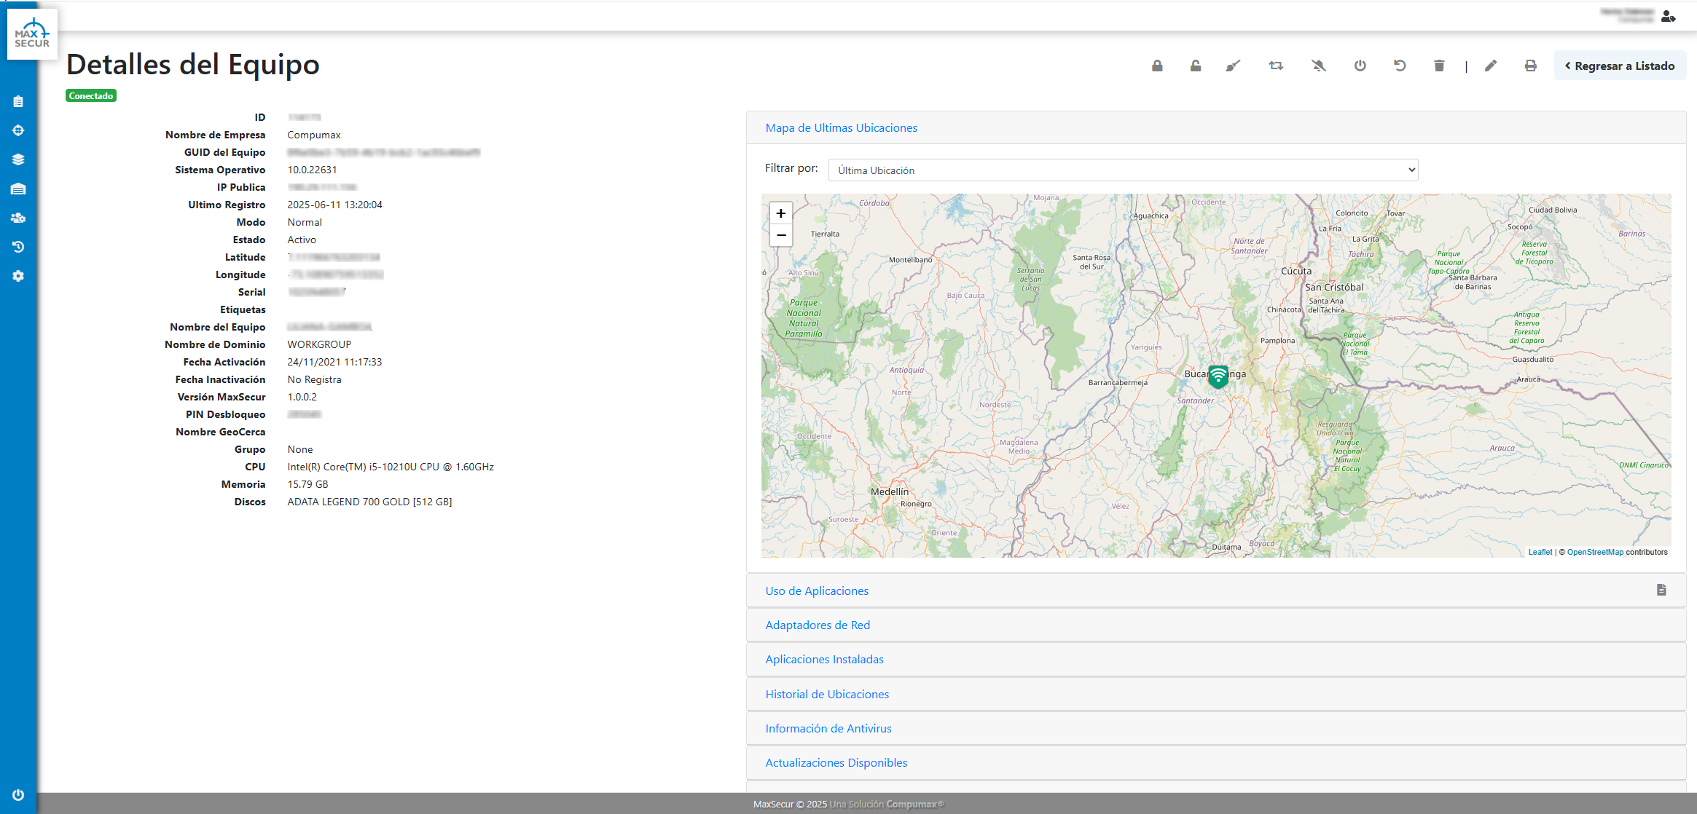Click the document icon in Uso de Aplicaciones
The width and height of the screenshot is (1697, 814).
pos(1661,590)
